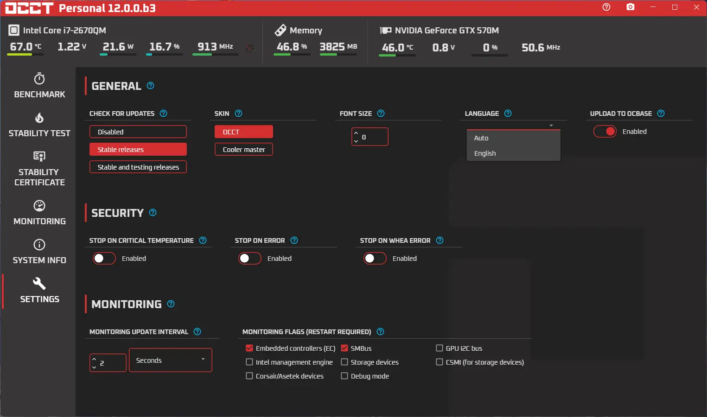
Task: Click the Stability Certificate icon
Action: (39, 156)
